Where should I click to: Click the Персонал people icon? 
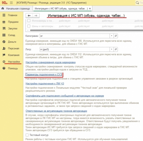click(x=4, y=48)
